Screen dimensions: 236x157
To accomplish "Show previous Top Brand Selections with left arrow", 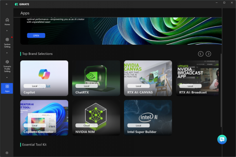I will tap(201, 54).
